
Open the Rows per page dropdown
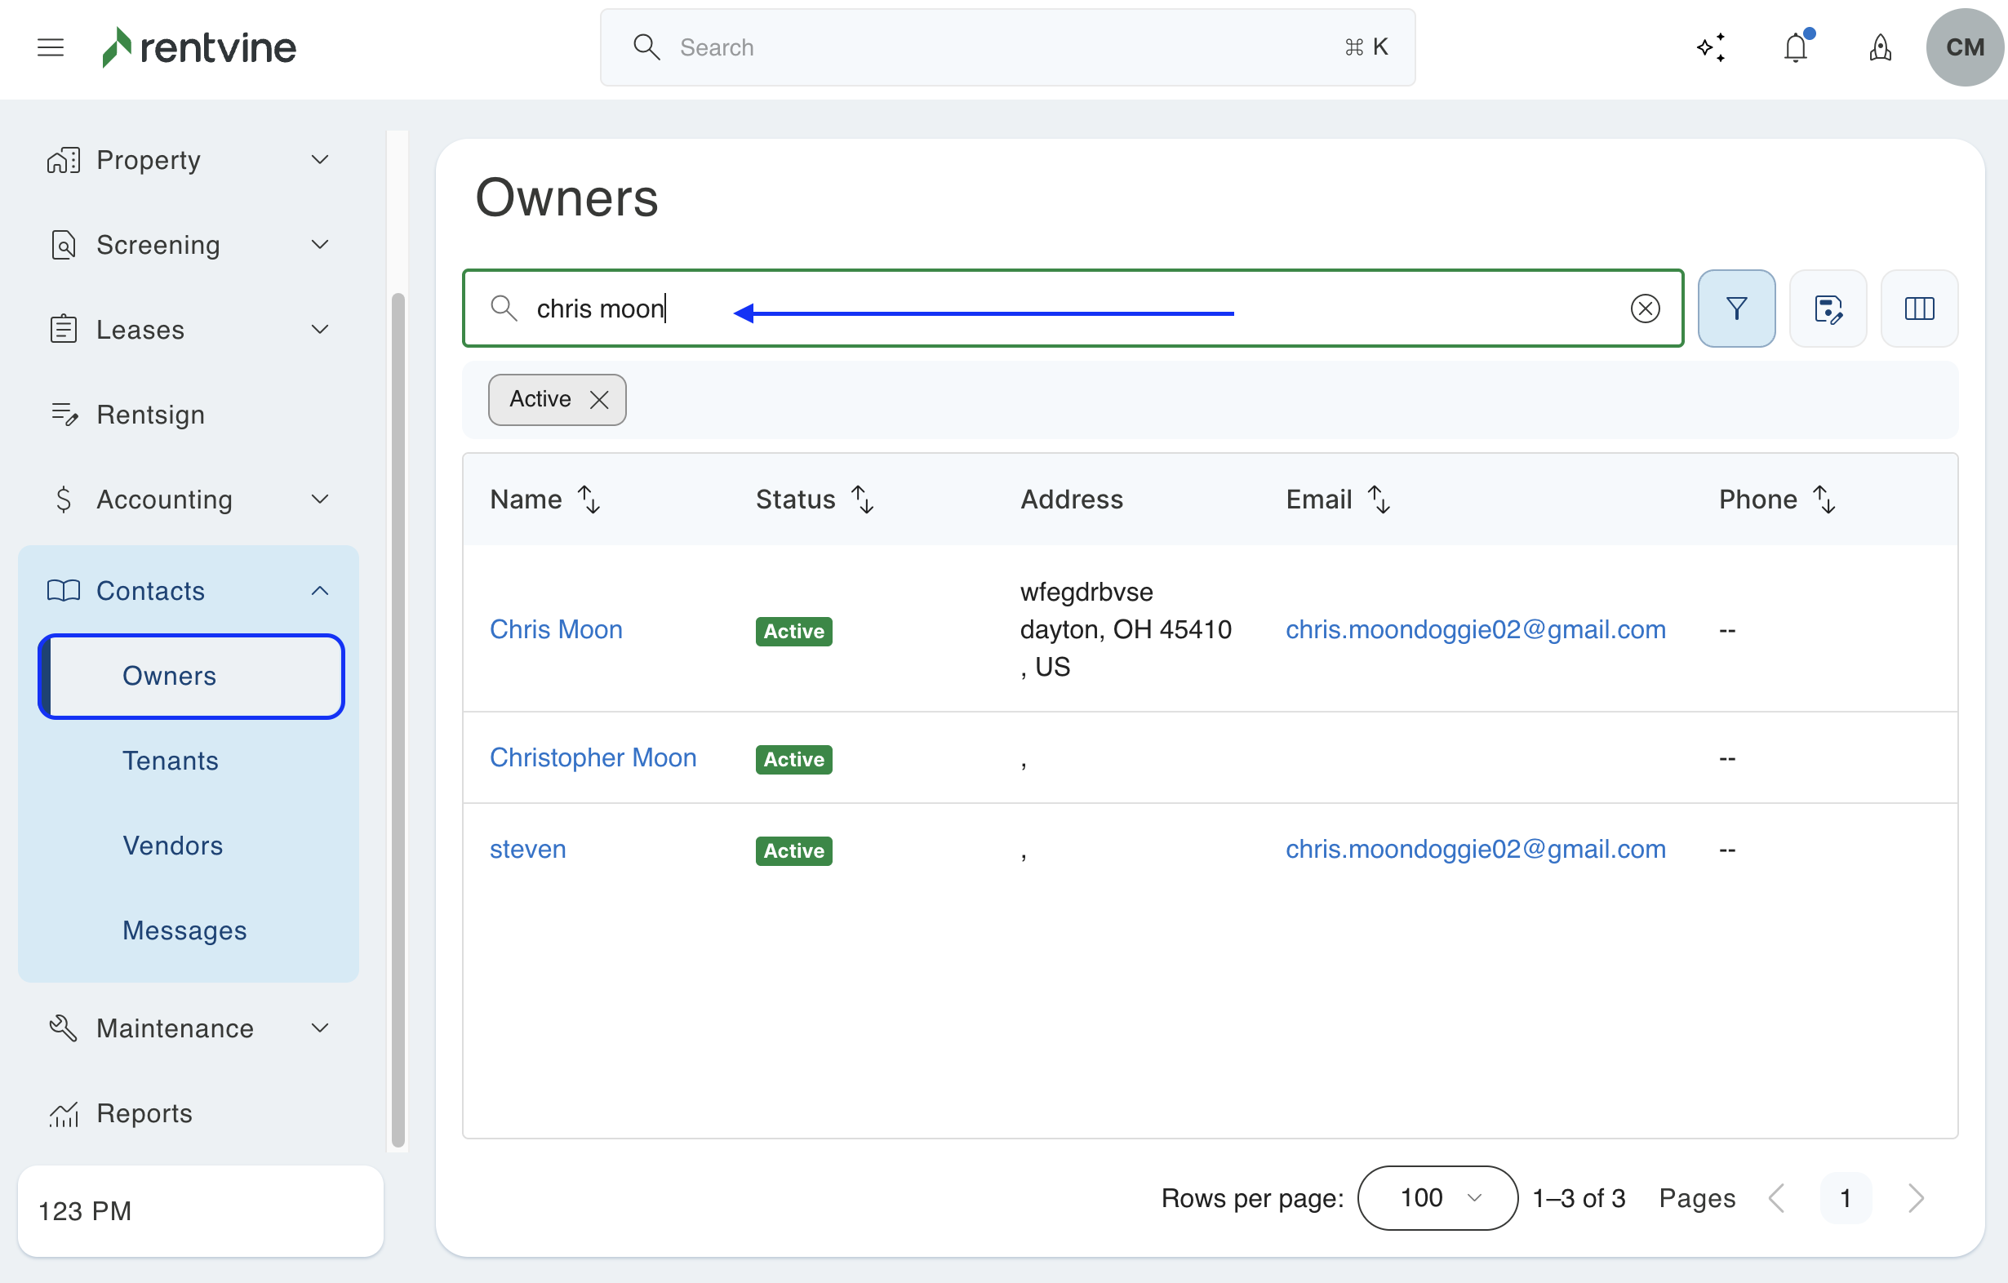(x=1437, y=1197)
